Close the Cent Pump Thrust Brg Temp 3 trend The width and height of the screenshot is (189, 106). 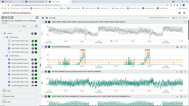click(x=185, y=22)
